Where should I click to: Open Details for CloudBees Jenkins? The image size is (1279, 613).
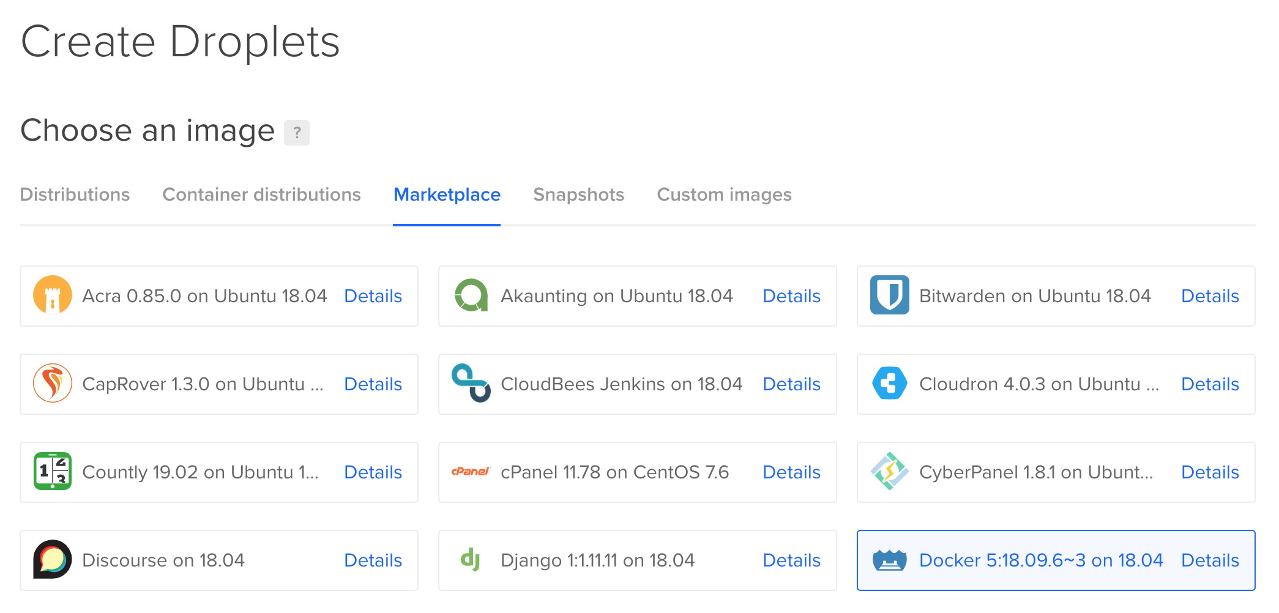tap(791, 384)
